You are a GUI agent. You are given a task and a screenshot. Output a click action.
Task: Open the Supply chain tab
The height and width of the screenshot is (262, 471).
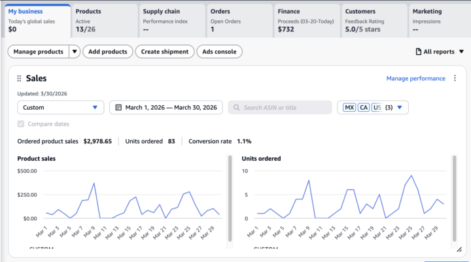pos(172,21)
